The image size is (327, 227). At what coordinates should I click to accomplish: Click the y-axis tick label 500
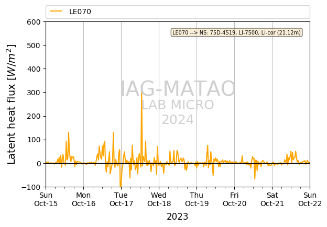click(x=34, y=46)
